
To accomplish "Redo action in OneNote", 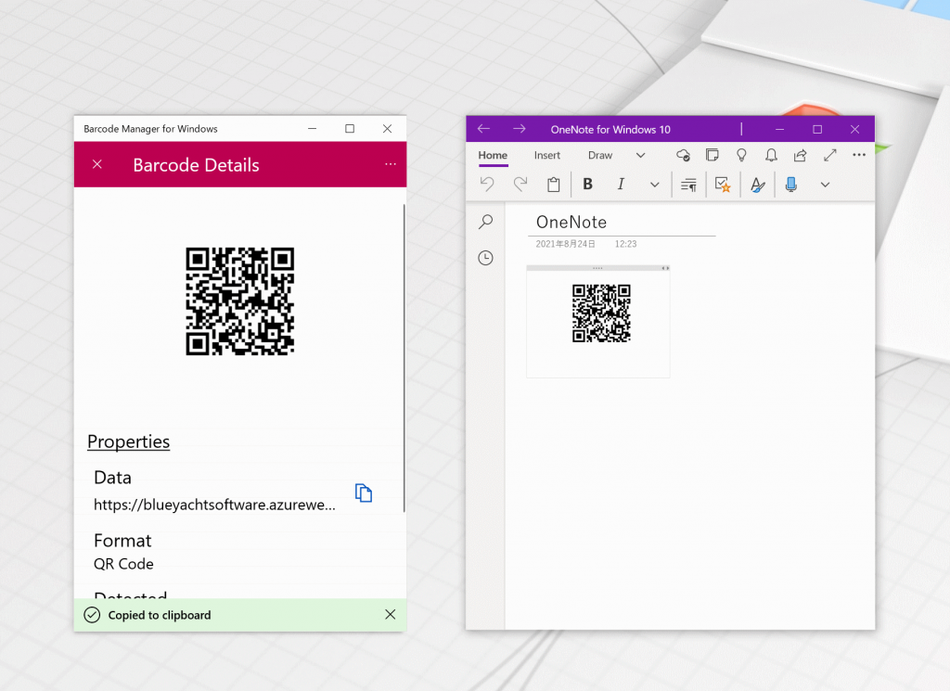I will (520, 184).
